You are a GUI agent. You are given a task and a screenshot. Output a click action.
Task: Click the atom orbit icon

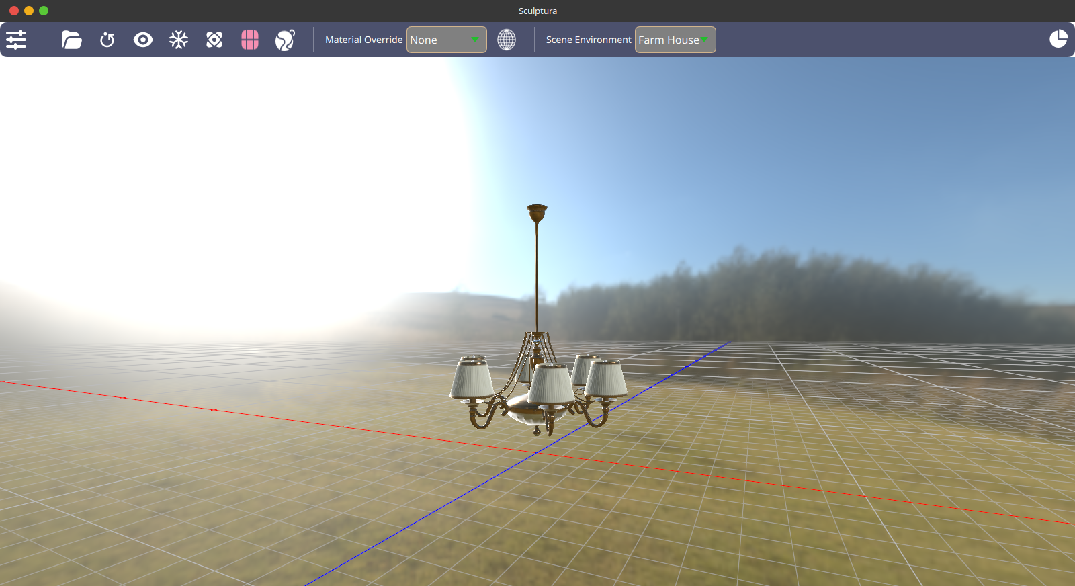214,40
